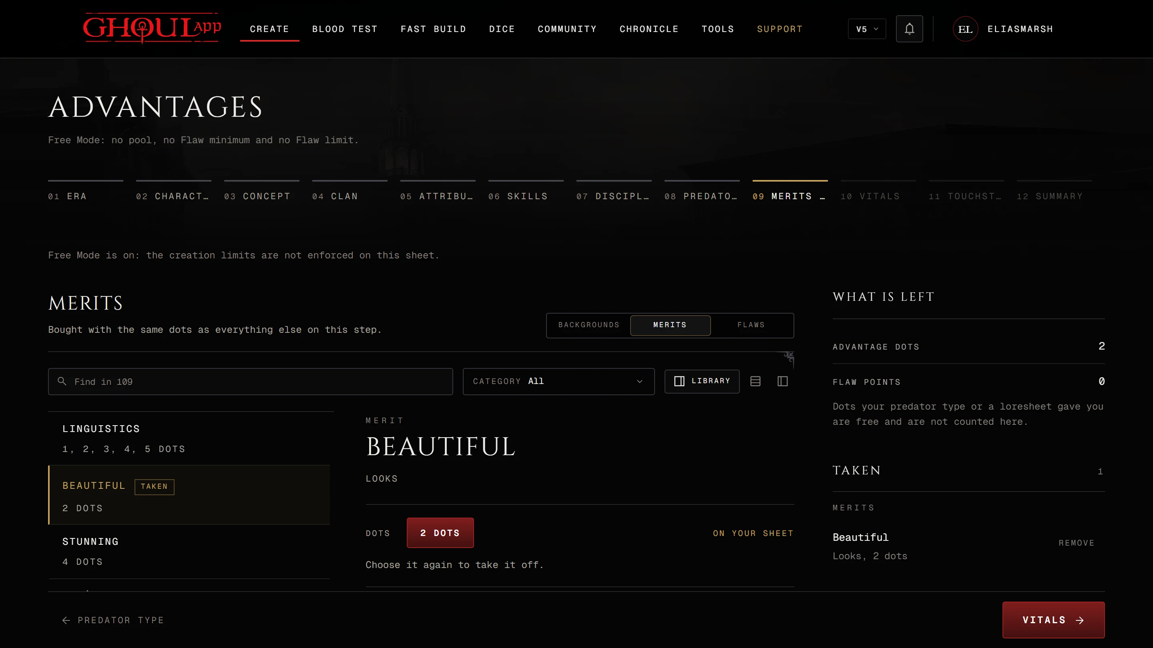Viewport: 1153px width, 648px height.
Task: Focus the Find in 109 search field
Action: [250, 382]
